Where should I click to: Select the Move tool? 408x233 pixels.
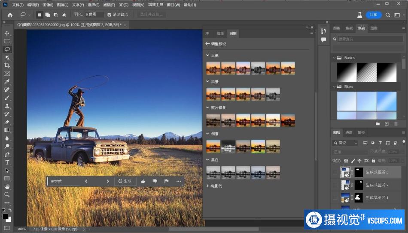point(7,33)
